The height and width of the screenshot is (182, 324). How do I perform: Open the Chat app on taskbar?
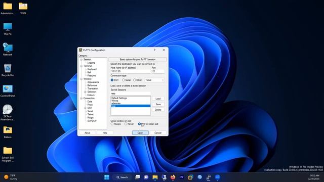pyautogui.click(x=146, y=177)
